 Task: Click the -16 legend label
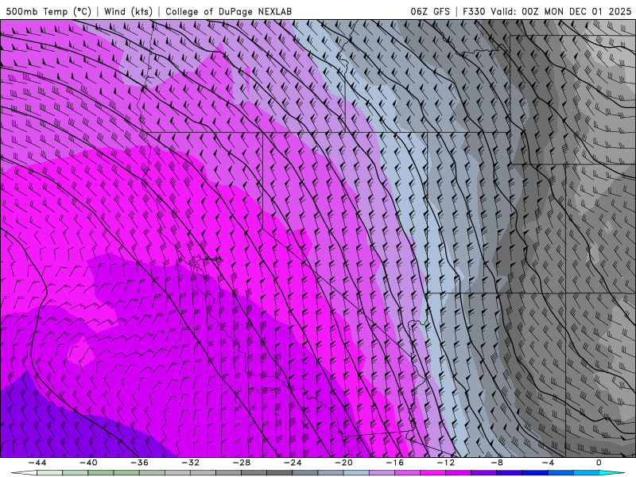[394, 463]
